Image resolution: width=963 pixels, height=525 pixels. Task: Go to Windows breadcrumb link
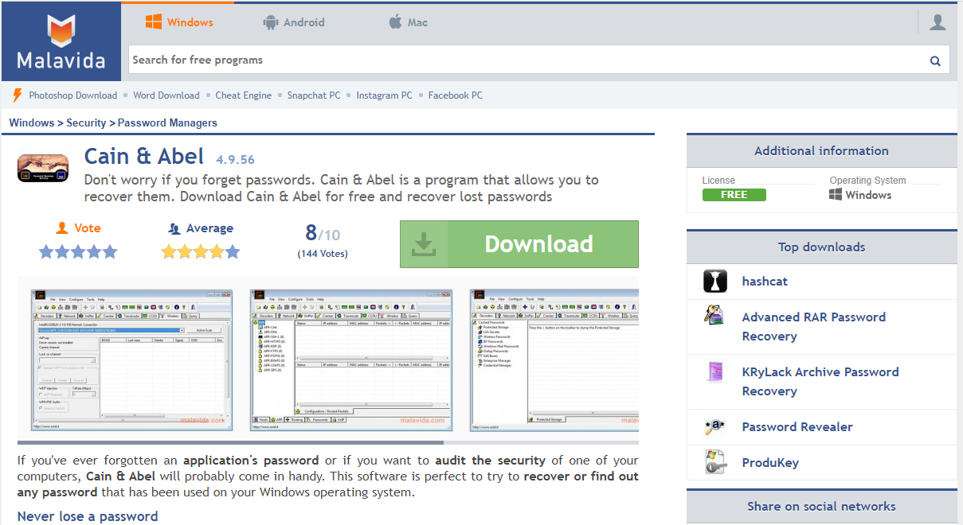coord(31,123)
